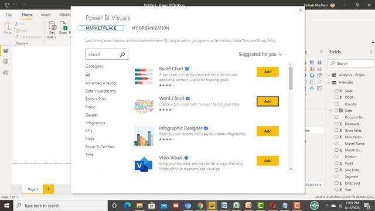375x211 pixels.
Task: Click the Paste icon in Clipboard group
Action: [8, 26]
